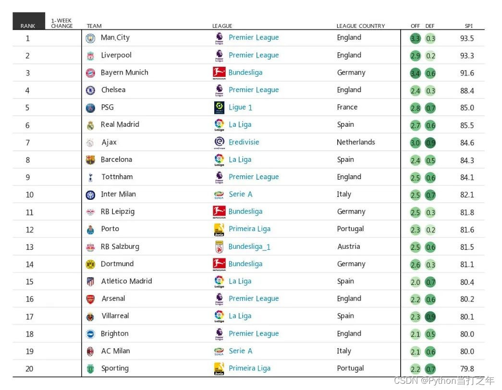Click the Barcelona club crest
The width and height of the screenshot is (502, 390).
coord(90,160)
